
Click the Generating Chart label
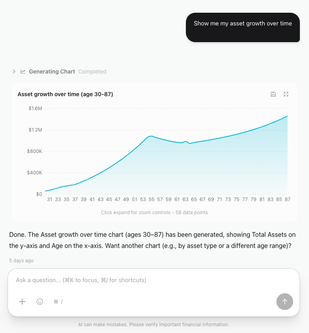[52, 72]
